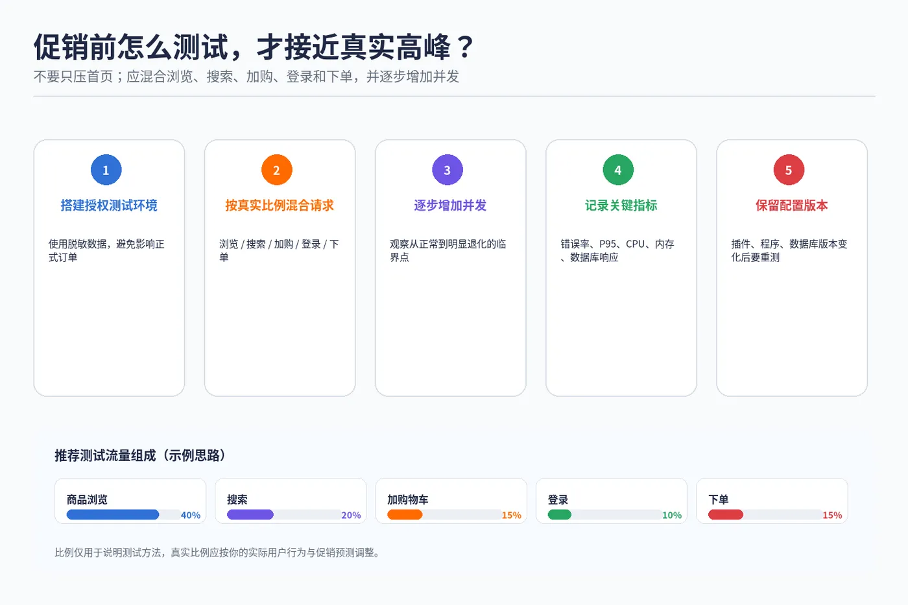Image resolution: width=908 pixels, height=605 pixels.
Task: Click the heading 保留配置版本
Action: pos(792,206)
